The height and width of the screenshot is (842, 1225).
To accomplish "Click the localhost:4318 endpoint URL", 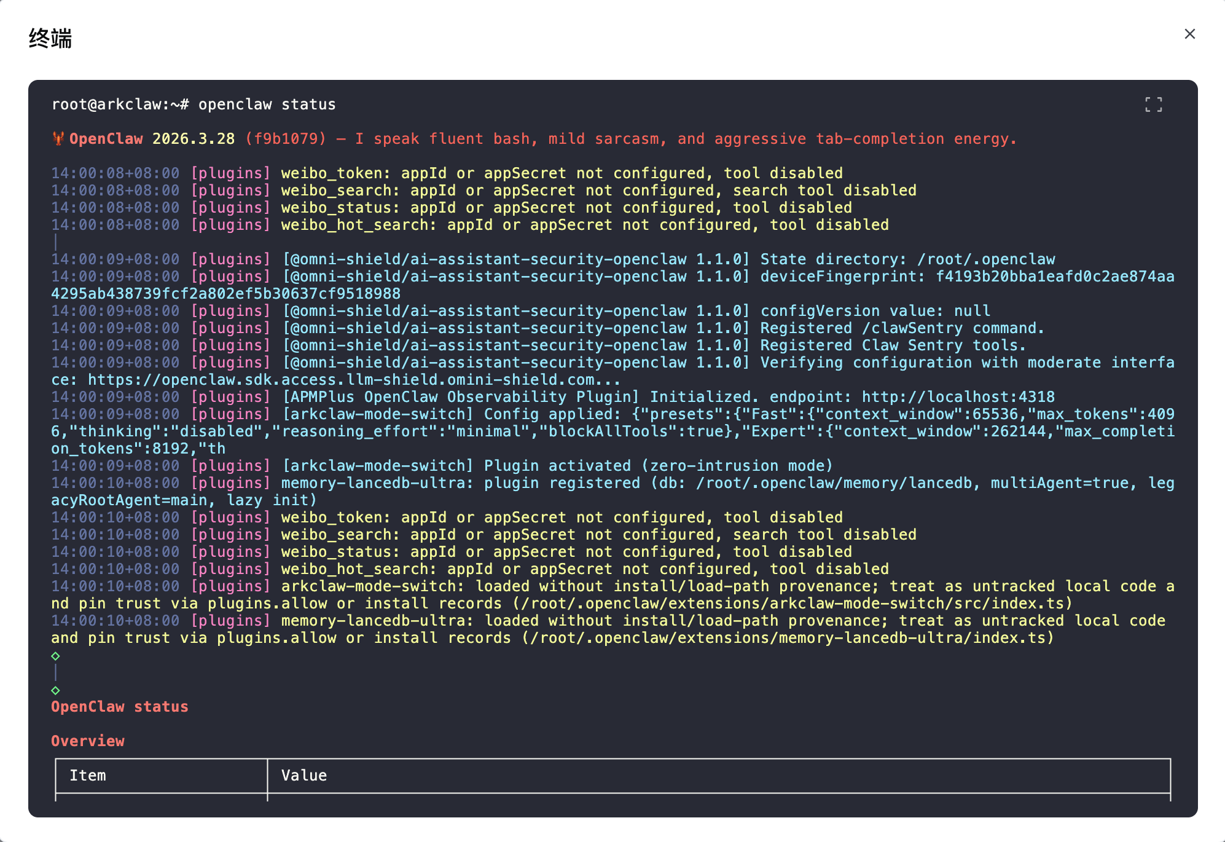I will pos(958,397).
